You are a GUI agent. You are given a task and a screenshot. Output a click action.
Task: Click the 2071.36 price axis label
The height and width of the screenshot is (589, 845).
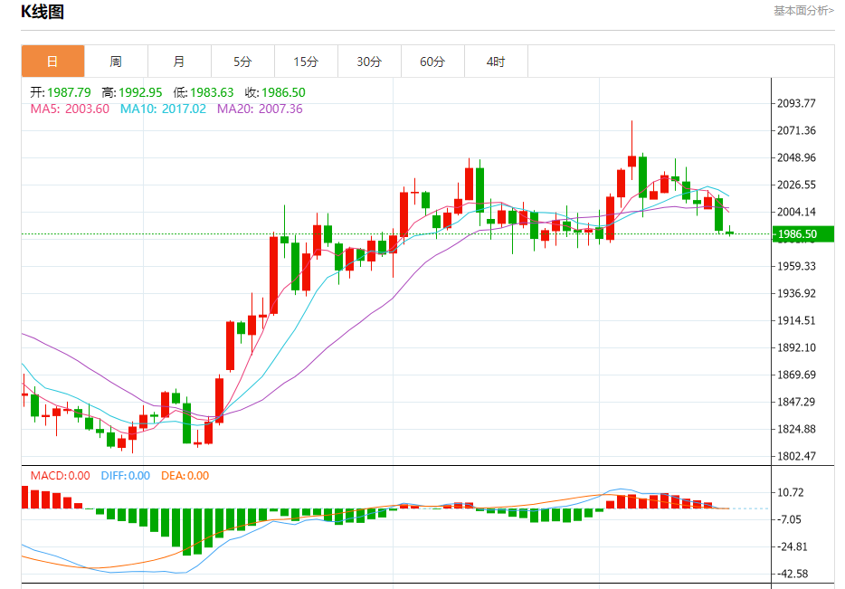796,130
